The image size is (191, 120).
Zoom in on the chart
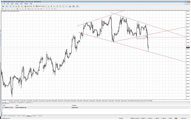[57, 6]
